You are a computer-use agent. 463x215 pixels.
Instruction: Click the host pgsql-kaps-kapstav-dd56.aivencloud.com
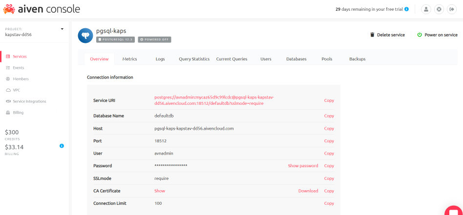click(194, 128)
